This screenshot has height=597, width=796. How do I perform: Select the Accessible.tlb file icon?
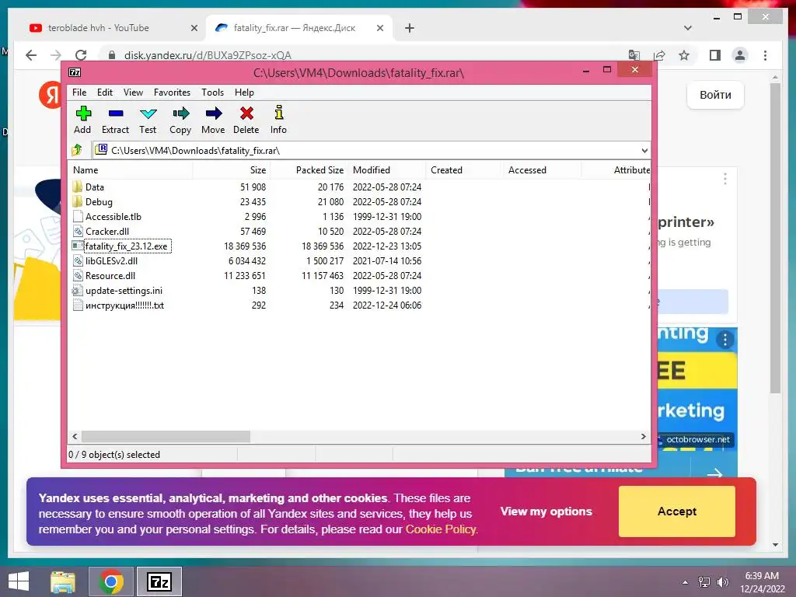pyautogui.click(x=77, y=216)
